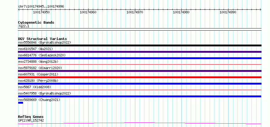Open variant esv2734888 (Wong2012b) label

(39, 62)
